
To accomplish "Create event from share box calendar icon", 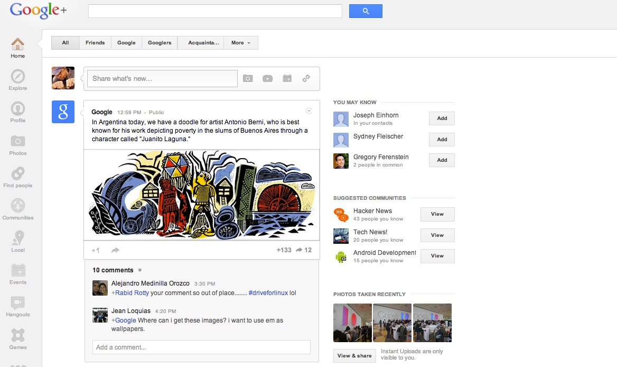I will click(287, 78).
